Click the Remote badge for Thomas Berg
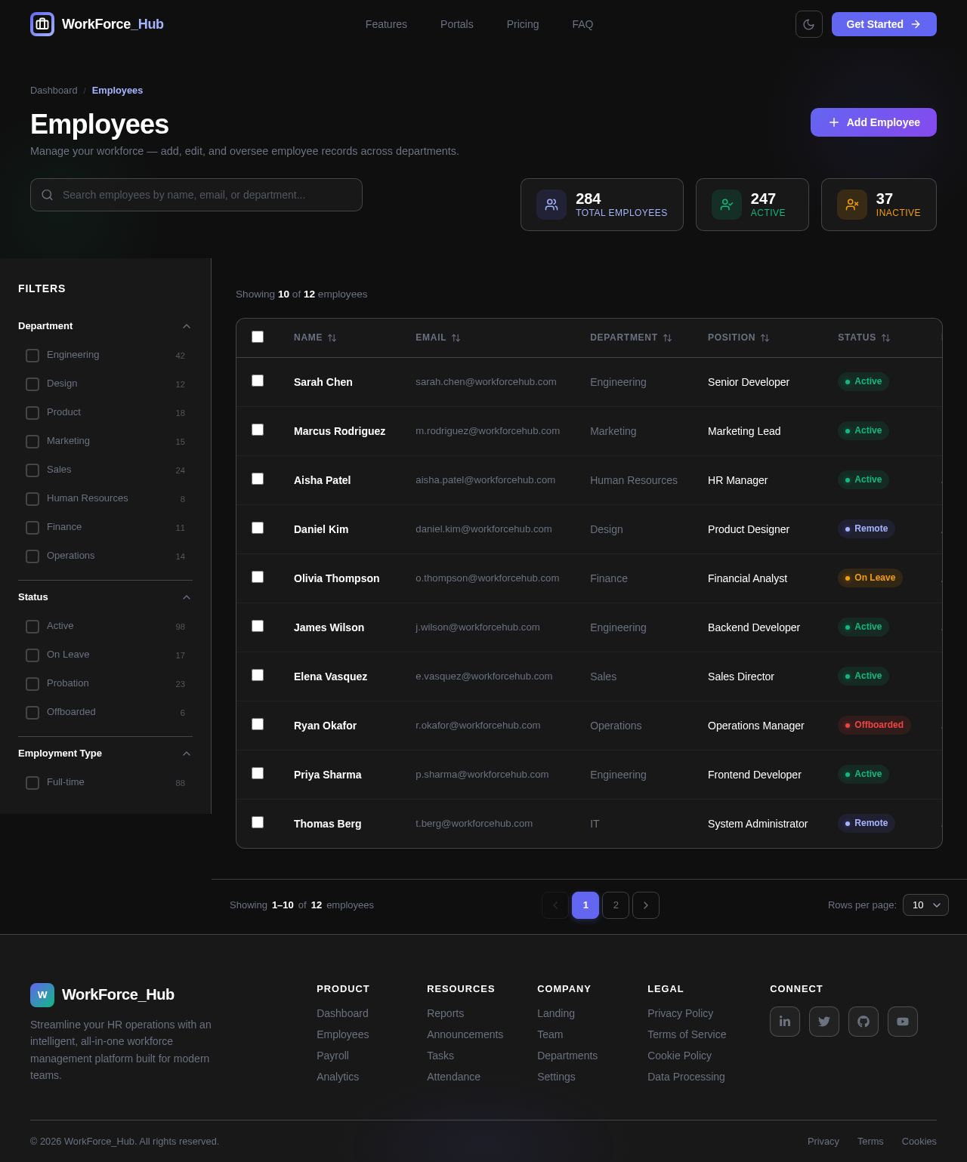Screen dimensions: 967x1162 (x=867, y=823)
